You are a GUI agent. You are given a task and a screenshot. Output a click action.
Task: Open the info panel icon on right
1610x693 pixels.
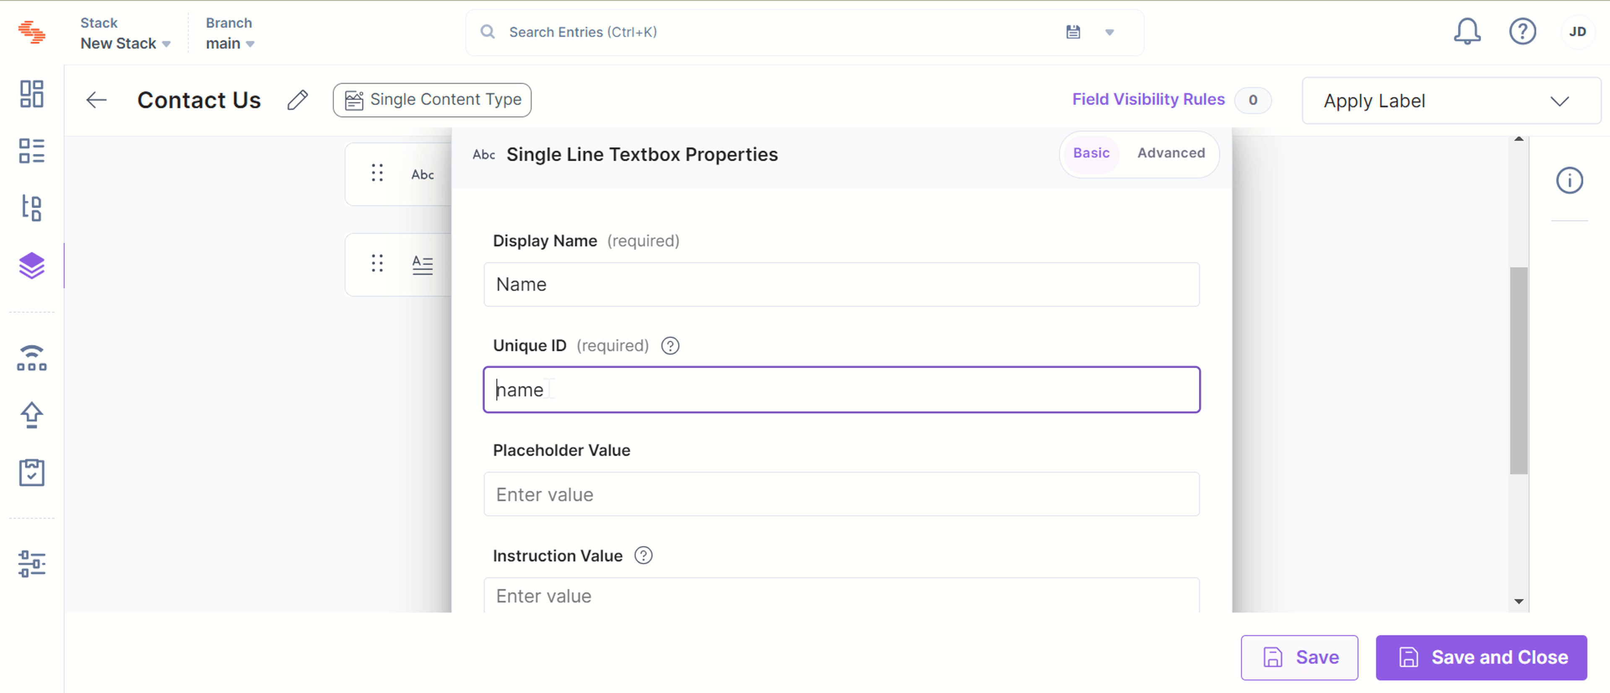1569,181
